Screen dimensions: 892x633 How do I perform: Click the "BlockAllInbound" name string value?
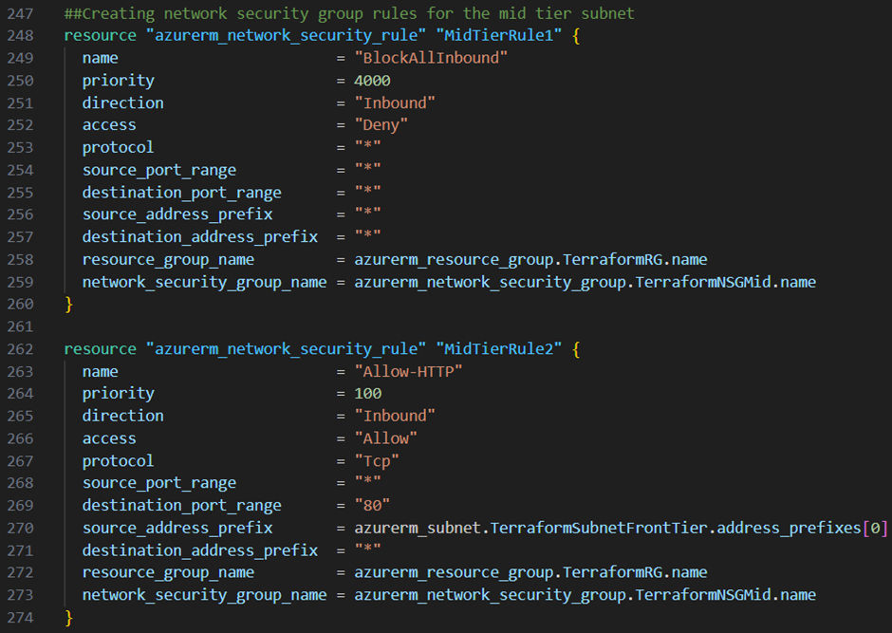pos(431,58)
